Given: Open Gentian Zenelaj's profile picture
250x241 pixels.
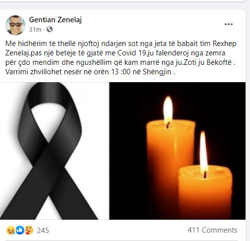Looking at the screenshot, I should [x=15, y=25].
